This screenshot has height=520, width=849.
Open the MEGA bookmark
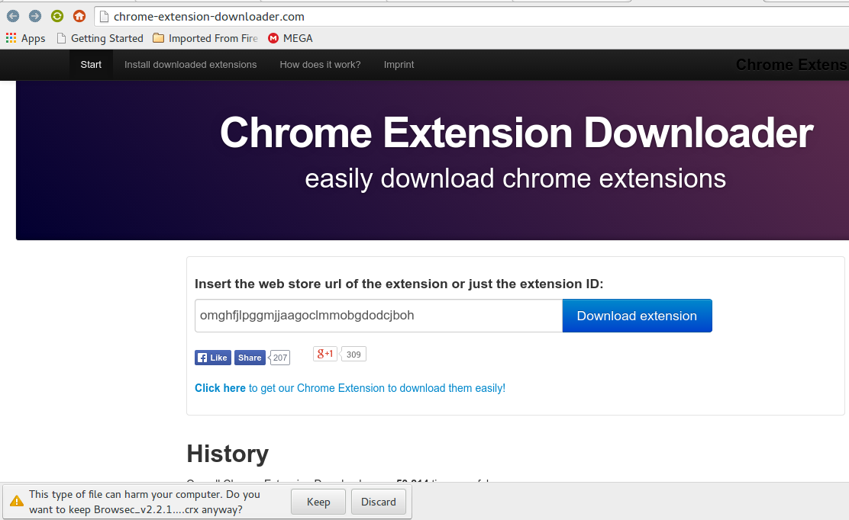click(x=290, y=38)
